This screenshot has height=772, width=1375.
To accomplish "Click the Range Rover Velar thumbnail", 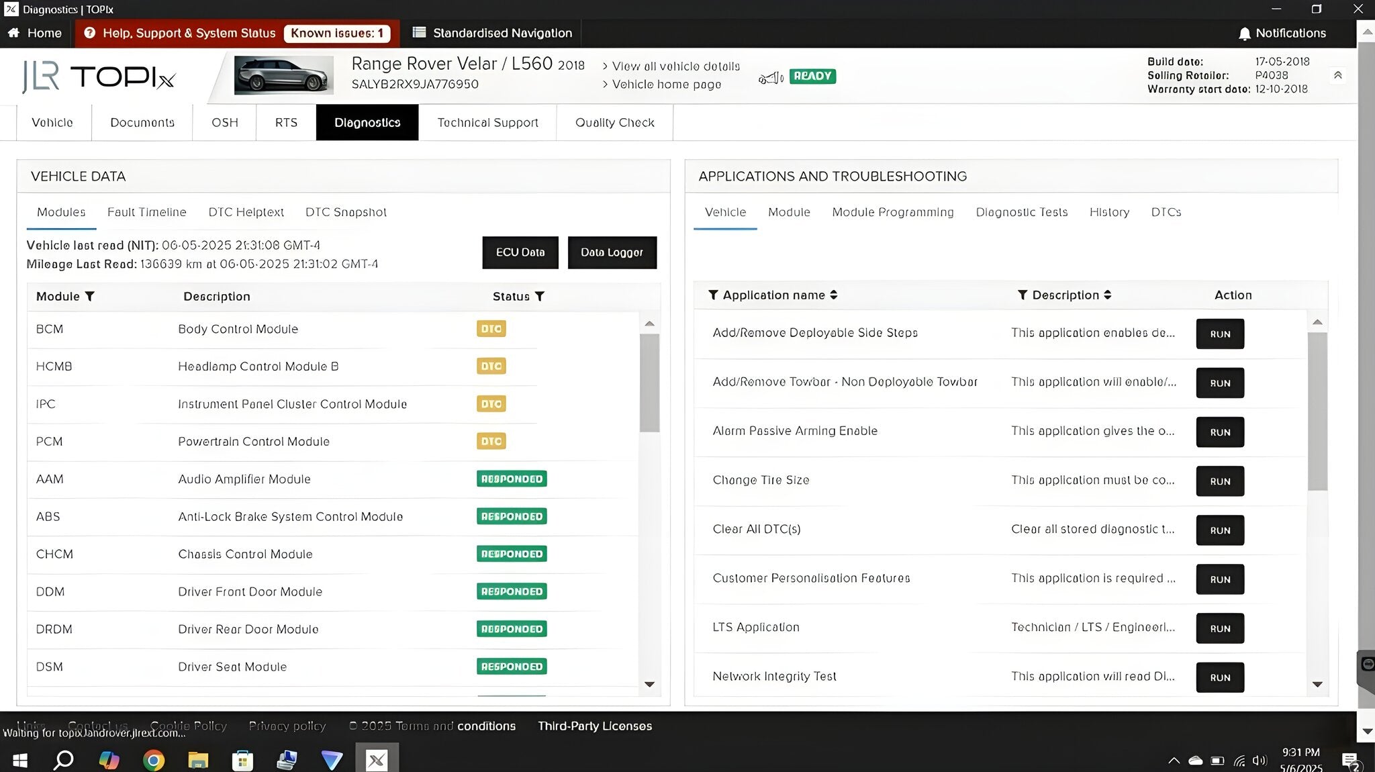I will tap(283, 75).
